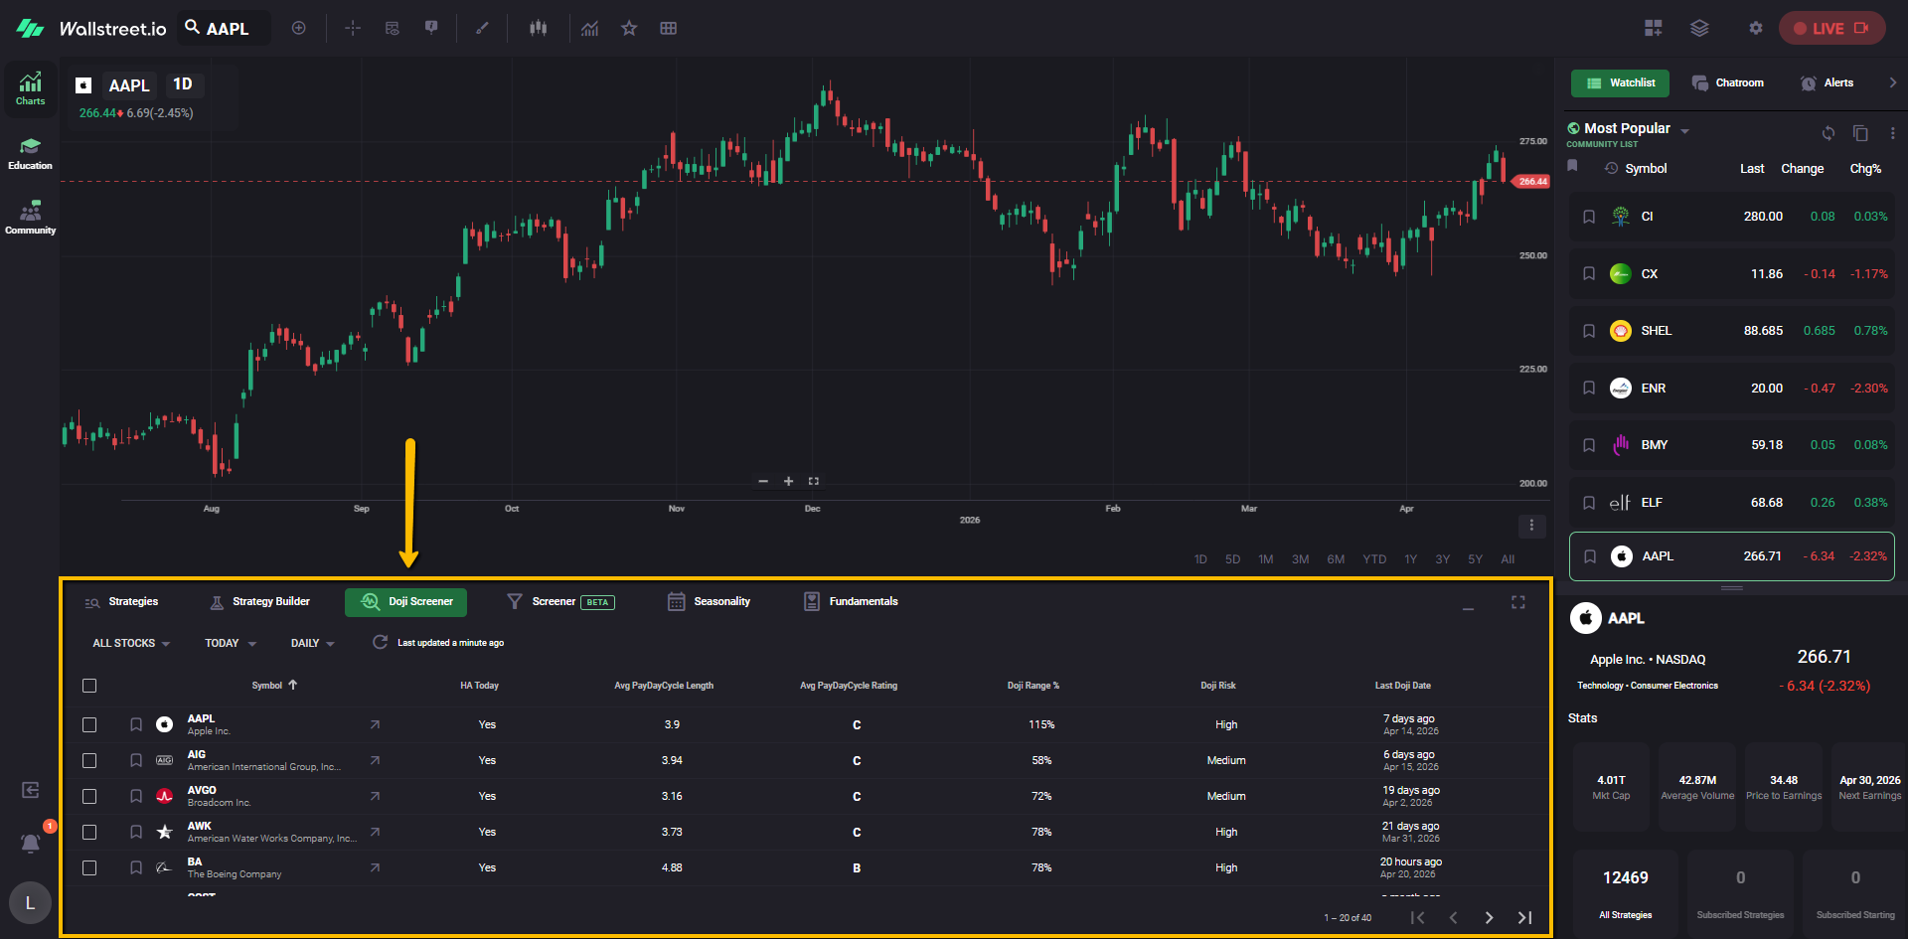The width and height of the screenshot is (1908, 939).
Task: Open settings gear in top bar
Action: click(1755, 29)
